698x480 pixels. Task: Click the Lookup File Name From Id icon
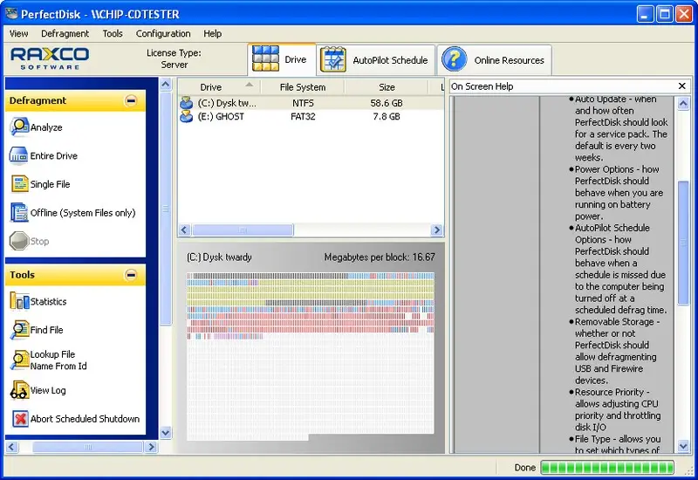[x=19, y=360]
